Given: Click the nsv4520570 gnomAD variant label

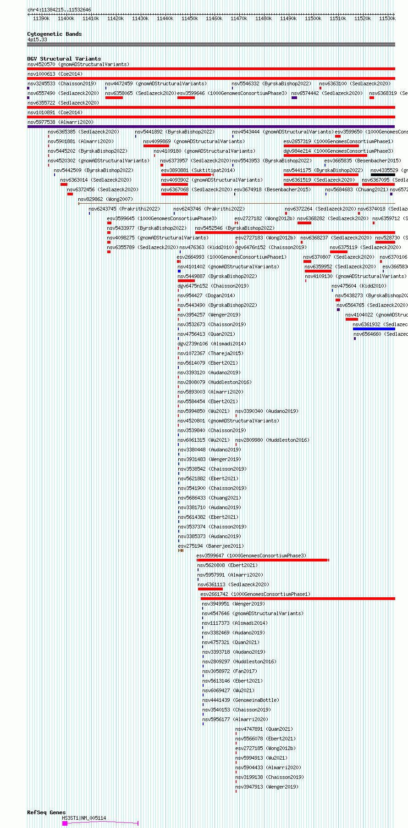Looking at the screenshot, I should pyautogui.click(x=78, y=64).
